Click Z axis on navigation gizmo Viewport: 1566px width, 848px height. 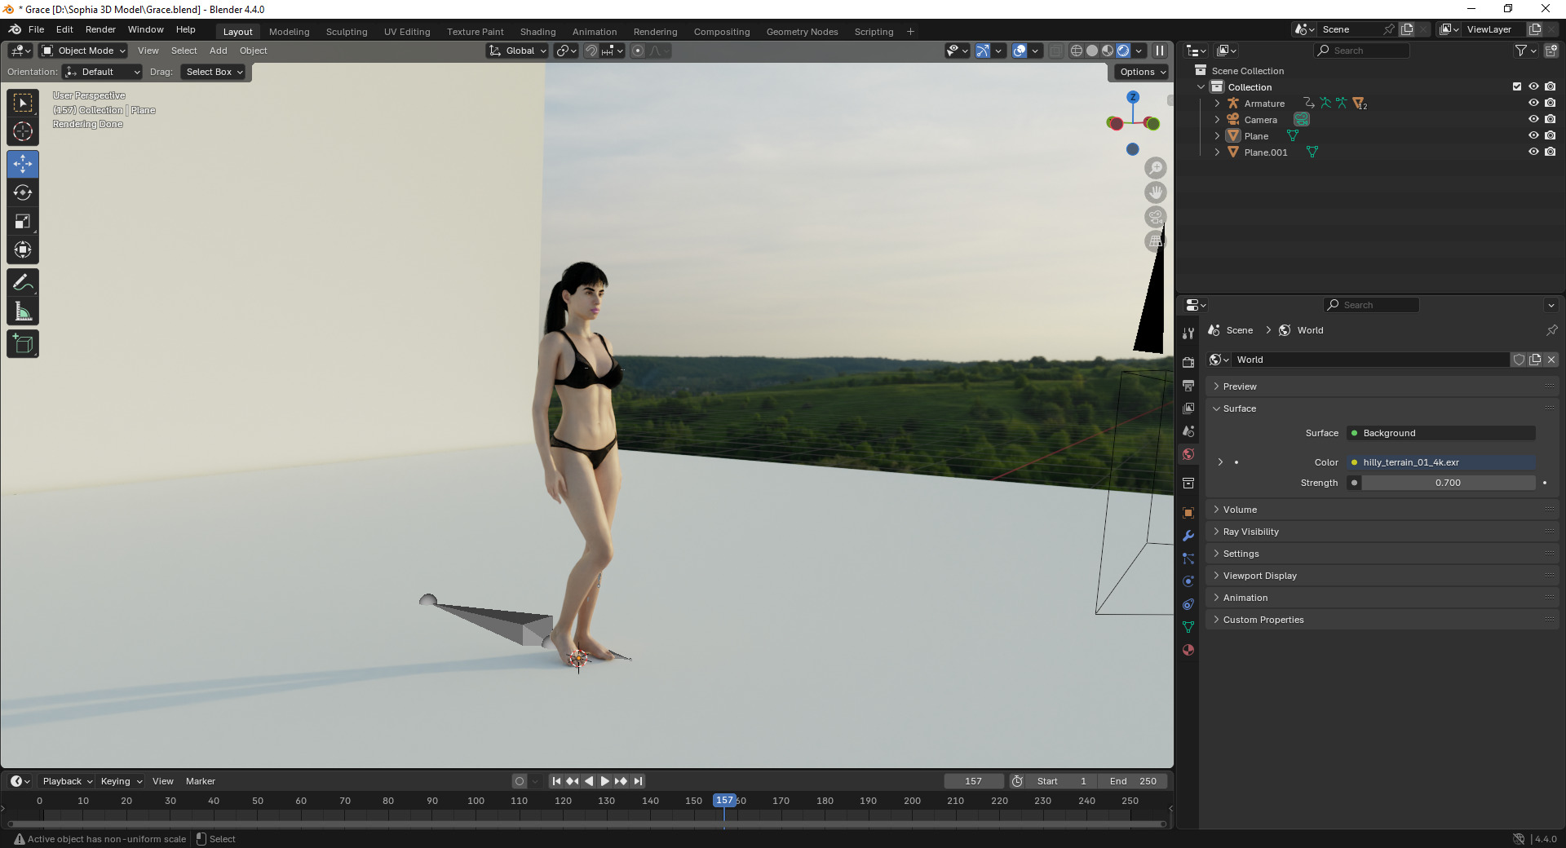point(1133,97)
